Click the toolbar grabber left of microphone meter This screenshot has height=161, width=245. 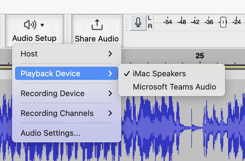126,23
